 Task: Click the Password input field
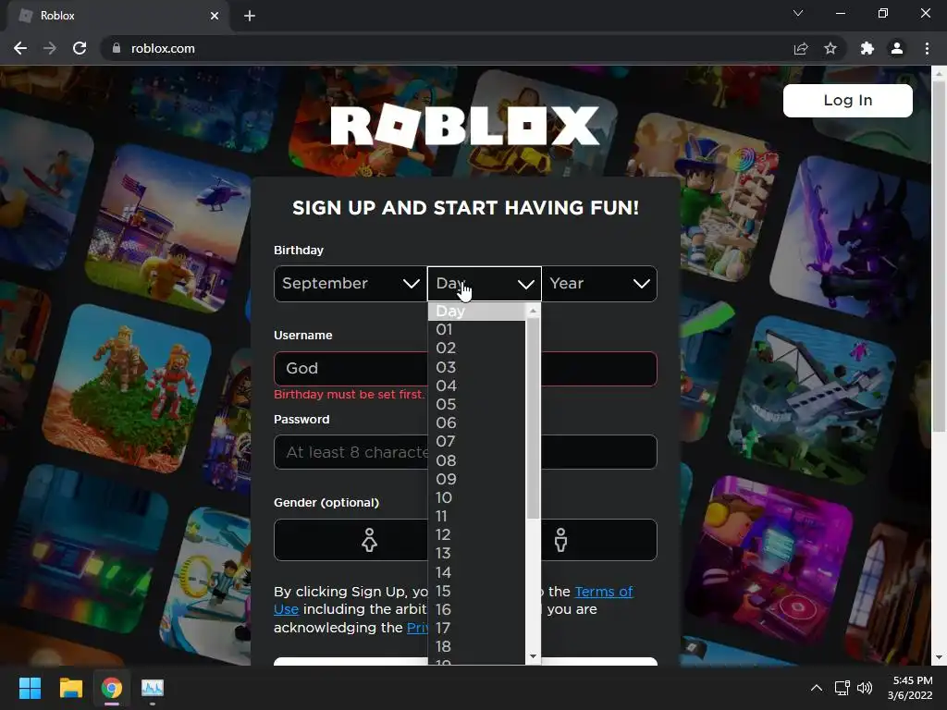coord(465,452)
